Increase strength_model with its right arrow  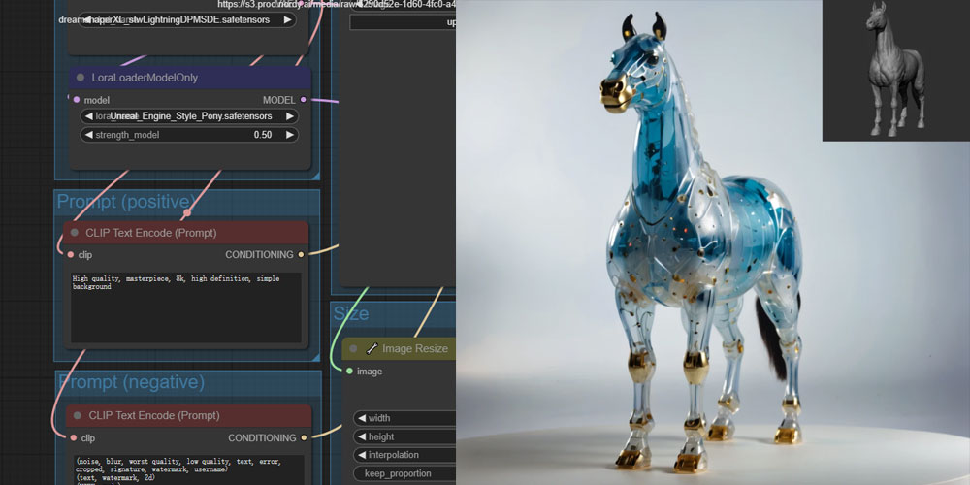[x=289, y=135]
